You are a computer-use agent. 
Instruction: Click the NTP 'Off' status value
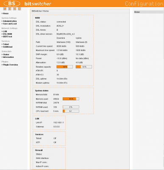55,142
